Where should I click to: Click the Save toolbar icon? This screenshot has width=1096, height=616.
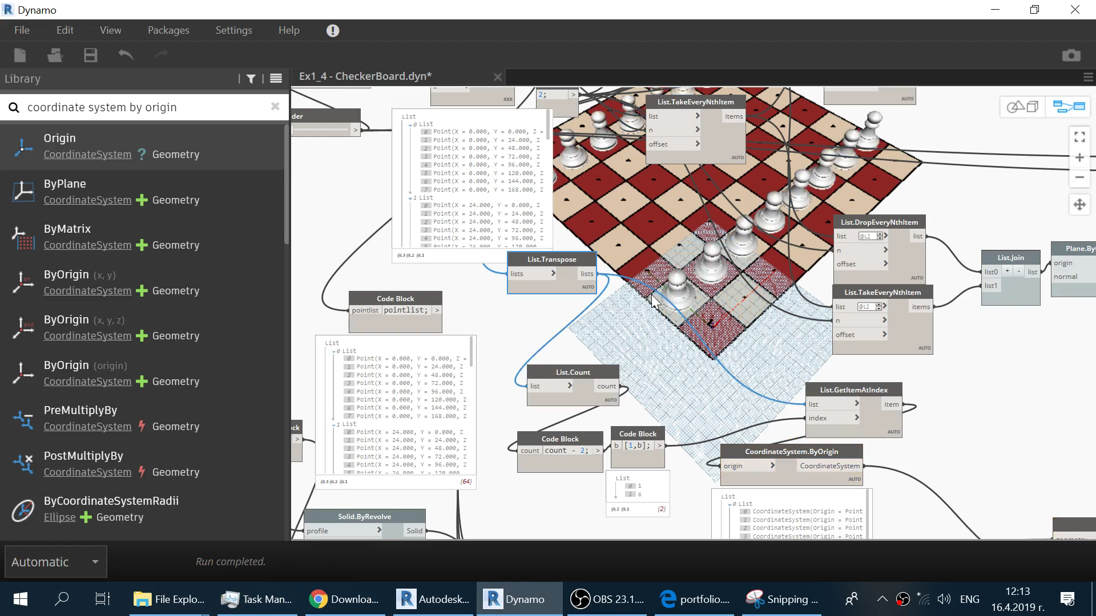click(x=90, y=55)
